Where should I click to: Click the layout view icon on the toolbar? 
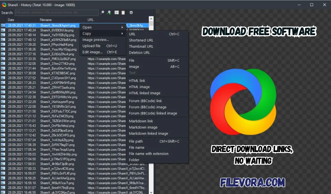[116, 13]
